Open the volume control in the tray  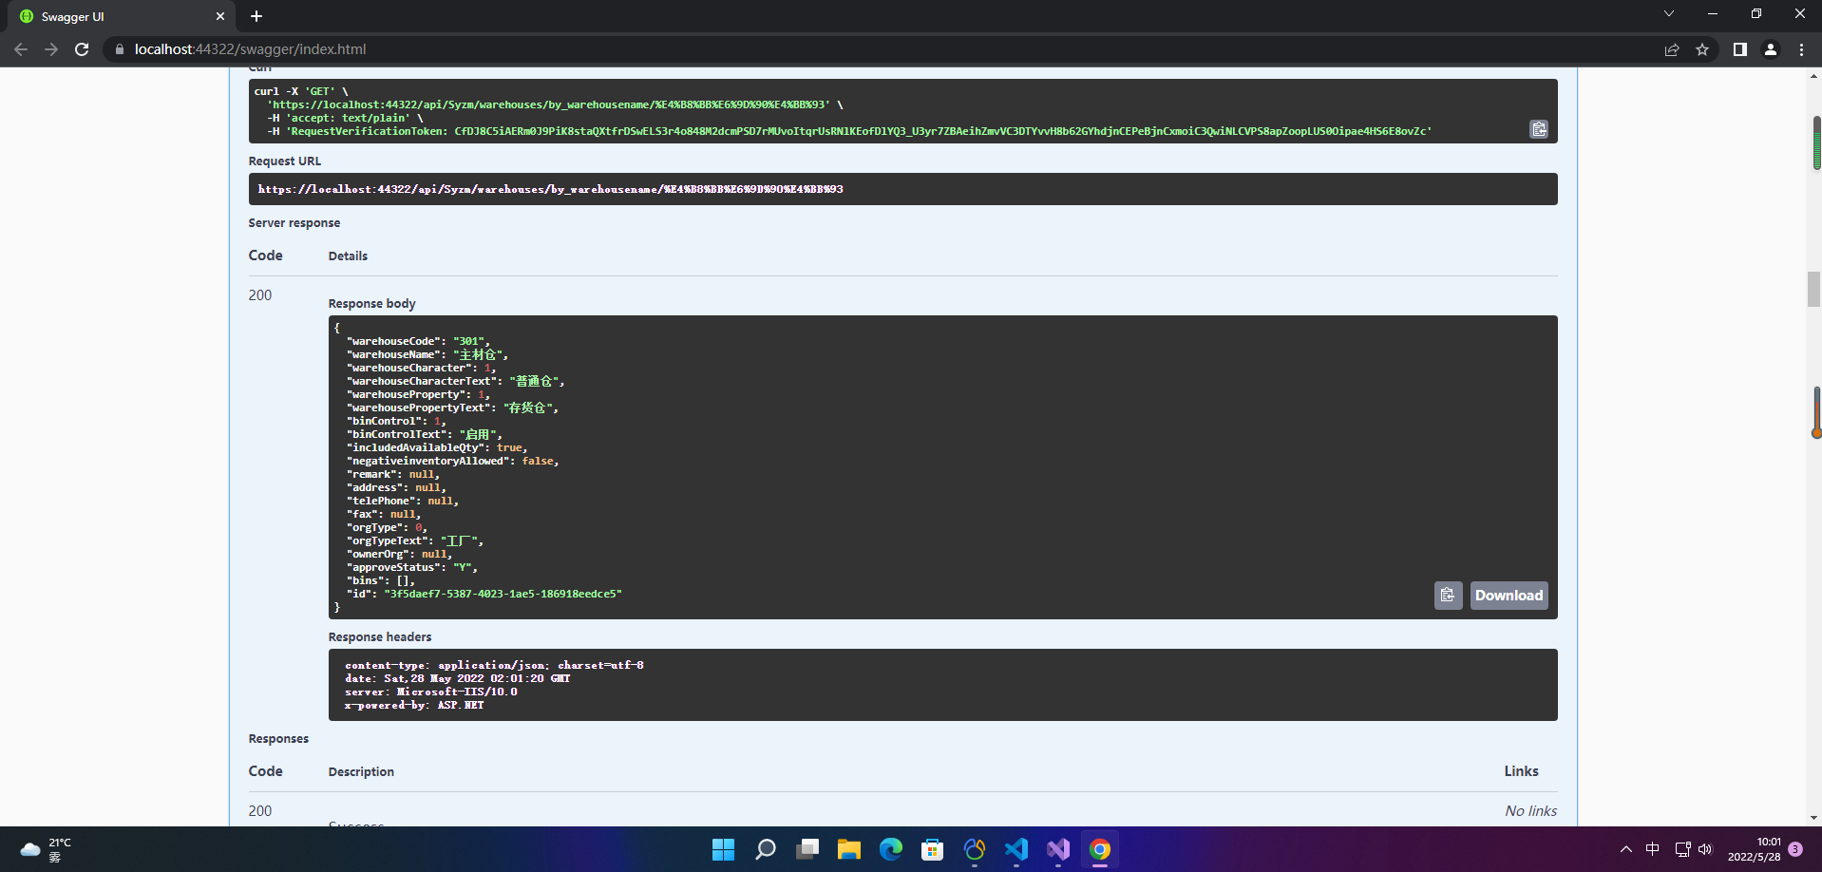[x=1705, y=849]
